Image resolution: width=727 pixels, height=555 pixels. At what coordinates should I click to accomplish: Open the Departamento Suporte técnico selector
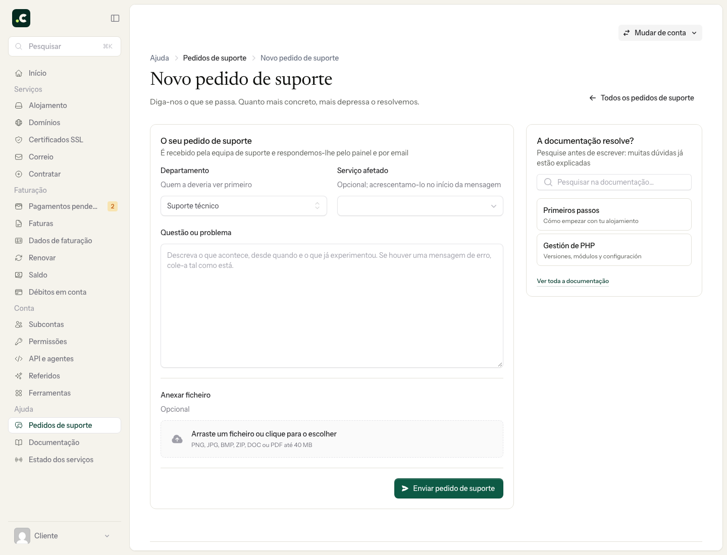point(244,206)
